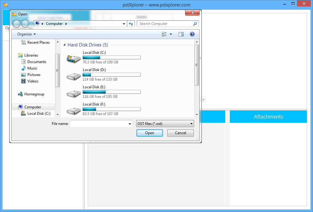Select the Local Disk (E:) drive icon
Viewport: 313px width, 212px height.
click(74, 94)
